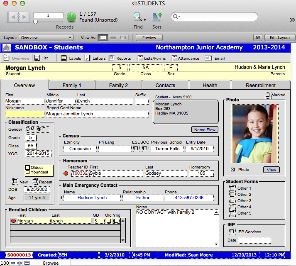The width and height of the screenshot is (296, 266).
Task: Open the Layout dropdown menu
Action: coord(46,38)
